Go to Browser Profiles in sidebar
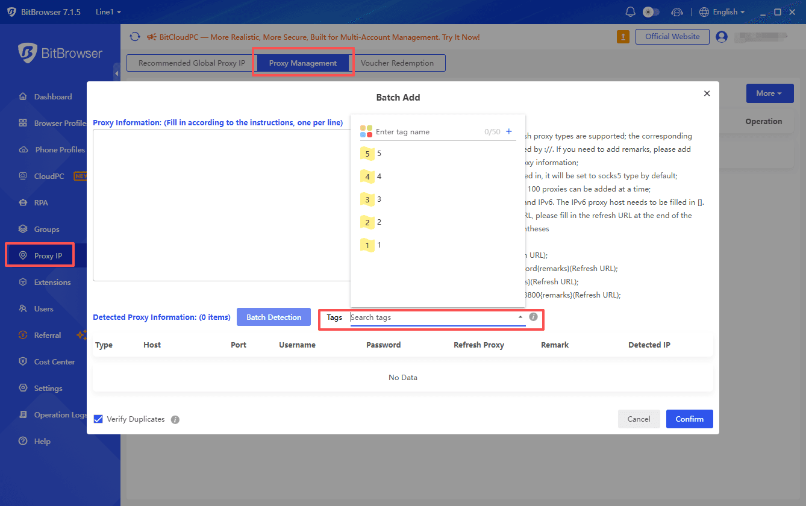Viewport: 806px width, 506px height. [52, 123]
